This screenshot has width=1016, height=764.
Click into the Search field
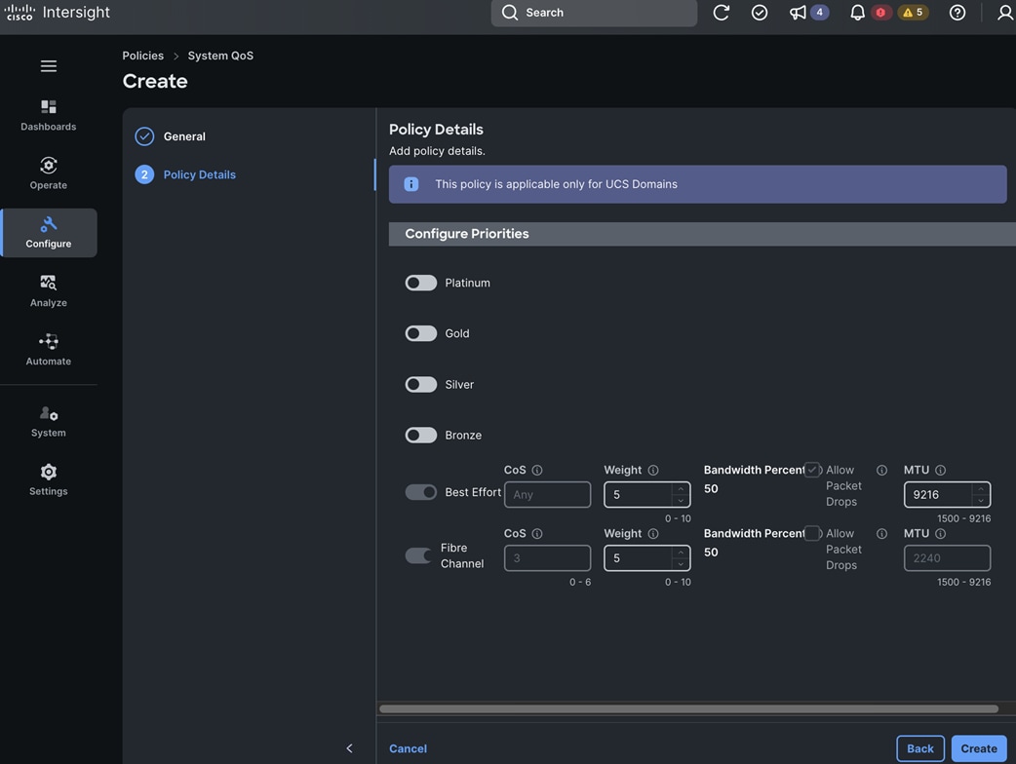594,13
